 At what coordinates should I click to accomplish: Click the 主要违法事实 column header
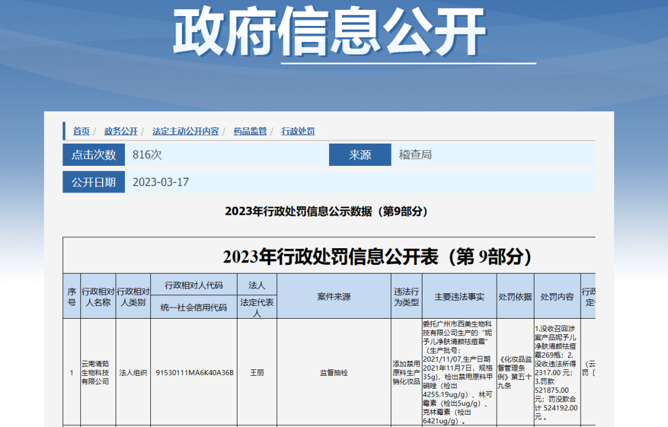click(x=459, y=297)
